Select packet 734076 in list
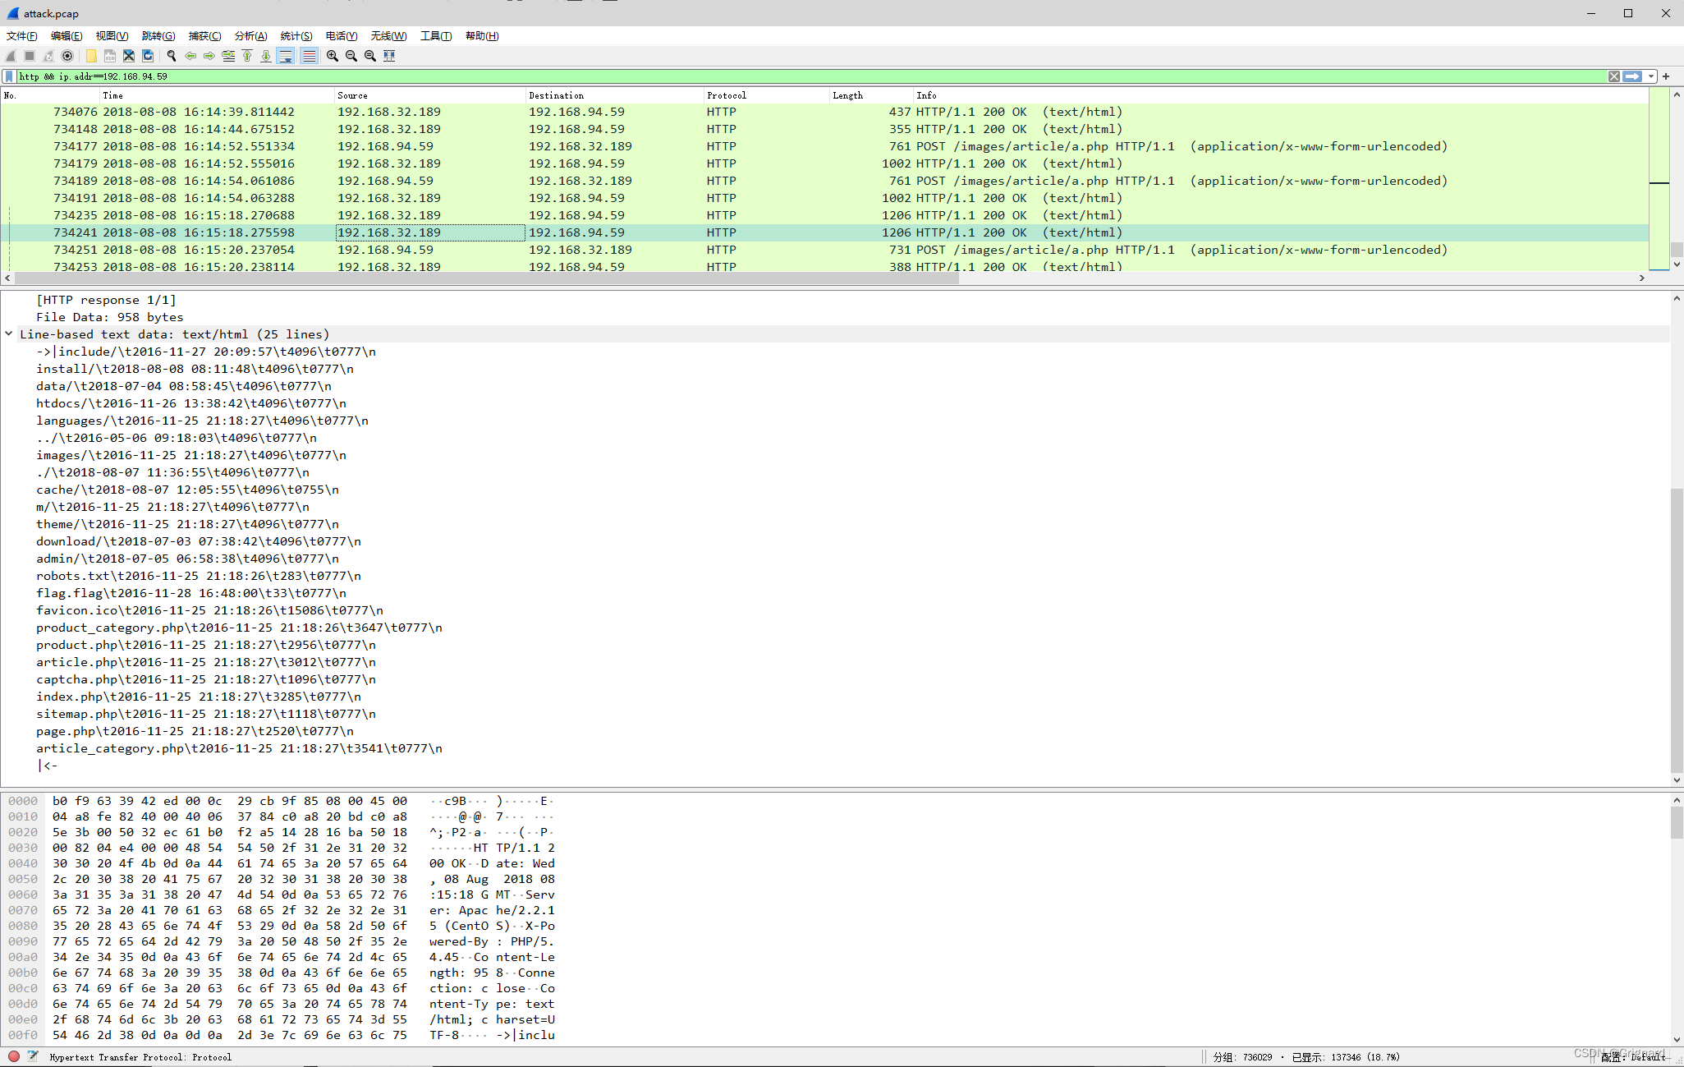Screen dimensions: 1684x1067 (x=824, y=112)
